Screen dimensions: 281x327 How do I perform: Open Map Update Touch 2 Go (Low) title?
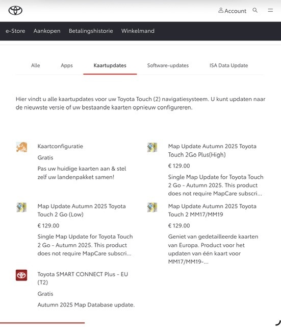pos(82,210)
